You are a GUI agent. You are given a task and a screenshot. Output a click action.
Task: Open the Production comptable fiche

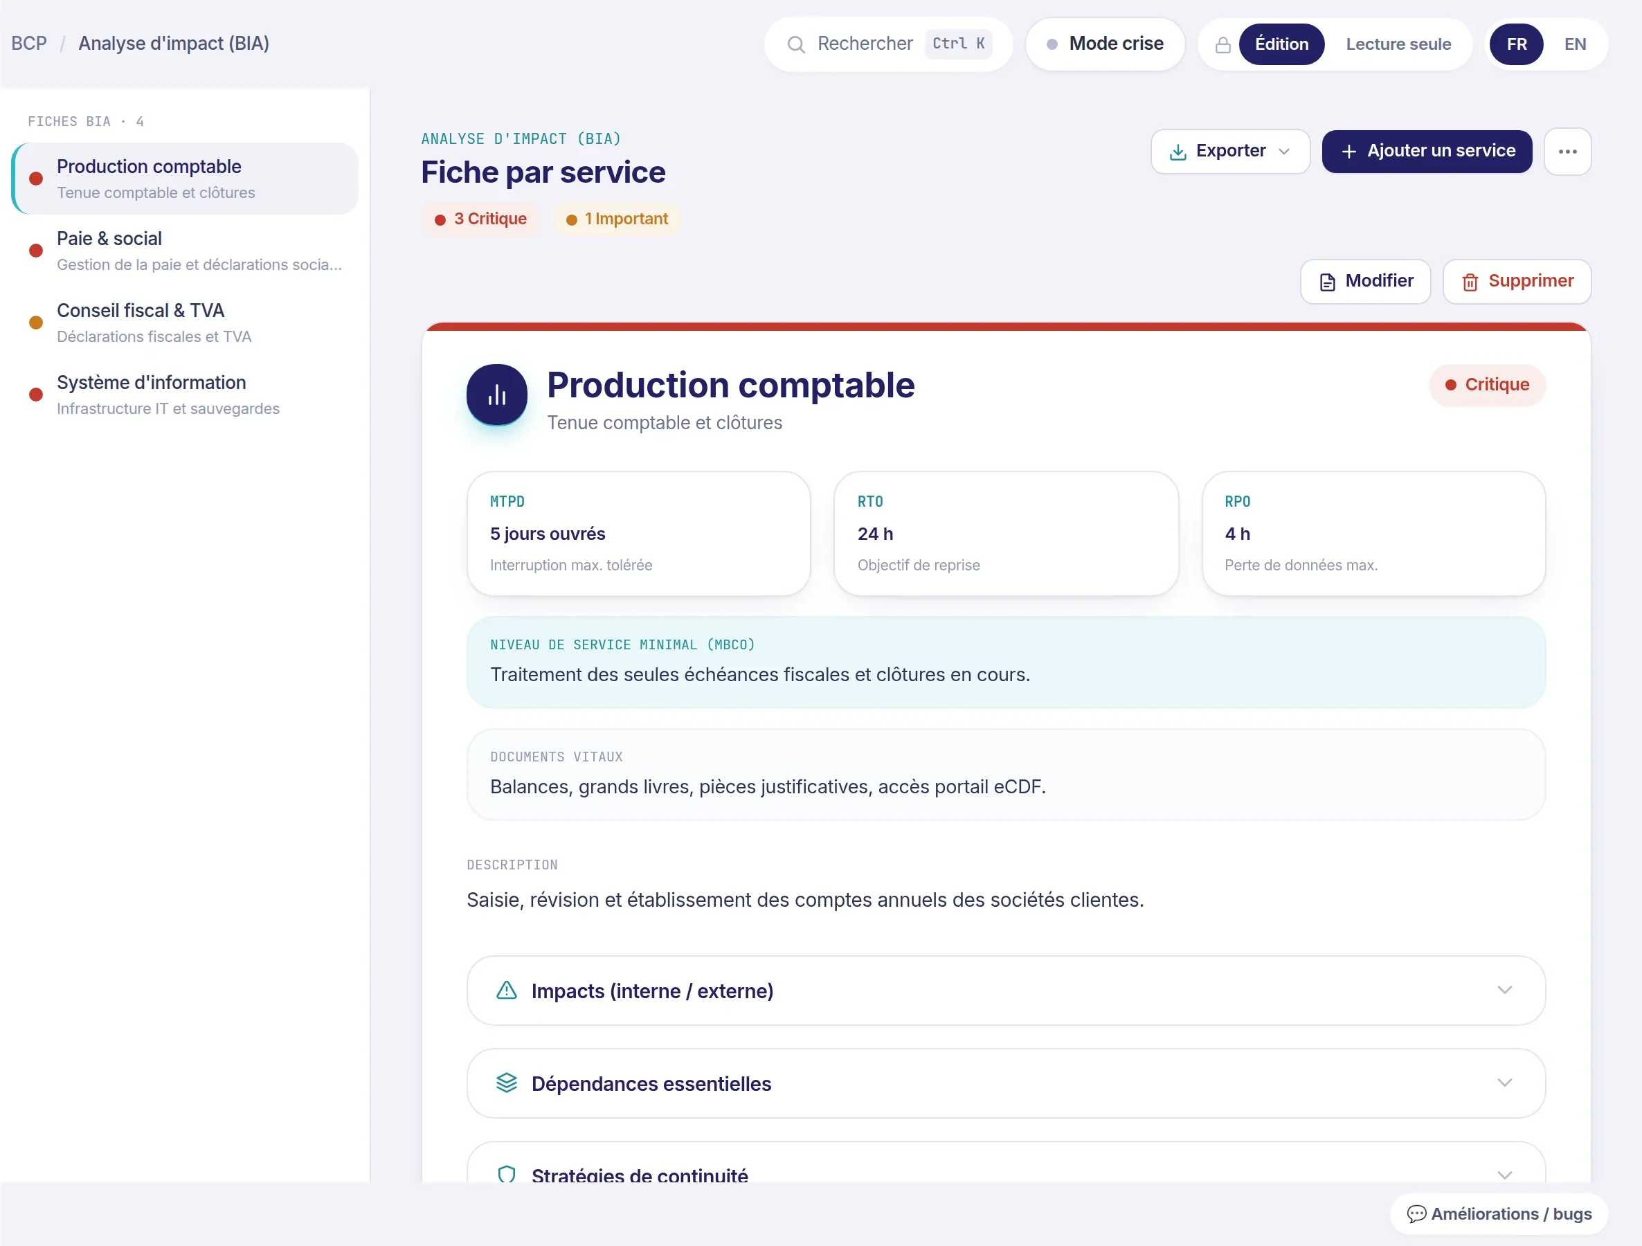pos(186,179)
